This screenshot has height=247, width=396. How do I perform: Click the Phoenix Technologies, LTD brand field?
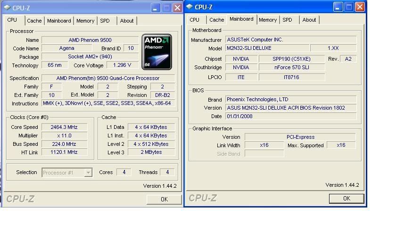point(291,99)
